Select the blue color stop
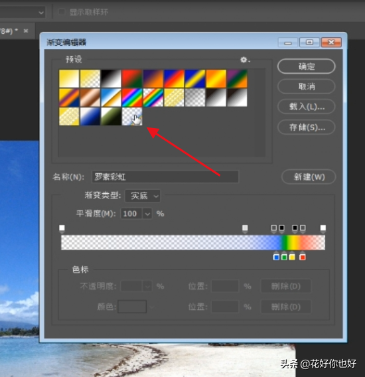This screenshot has height=377, width=365. pos(276,257)
